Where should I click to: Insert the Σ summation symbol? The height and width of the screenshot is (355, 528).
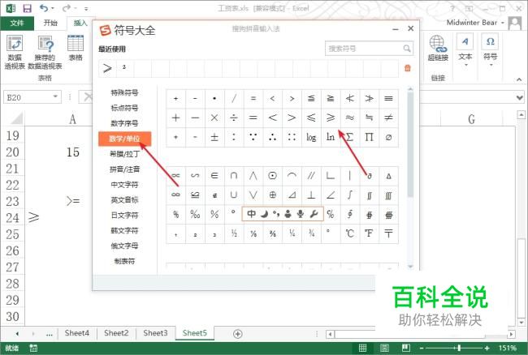[x=350, y=137]
